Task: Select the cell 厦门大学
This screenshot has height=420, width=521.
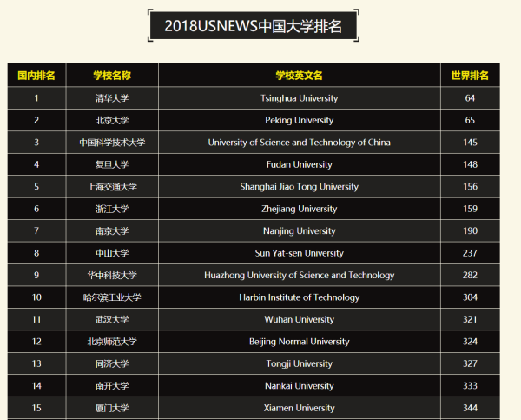Action: [112, 408]
